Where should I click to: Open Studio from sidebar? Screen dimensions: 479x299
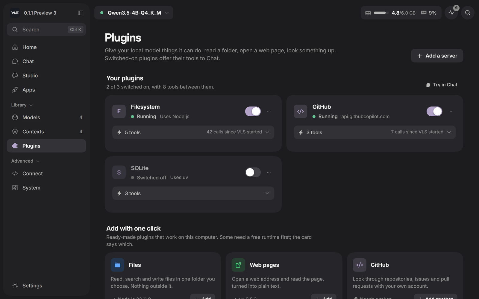pyautogui.click(x=46, y=76)
